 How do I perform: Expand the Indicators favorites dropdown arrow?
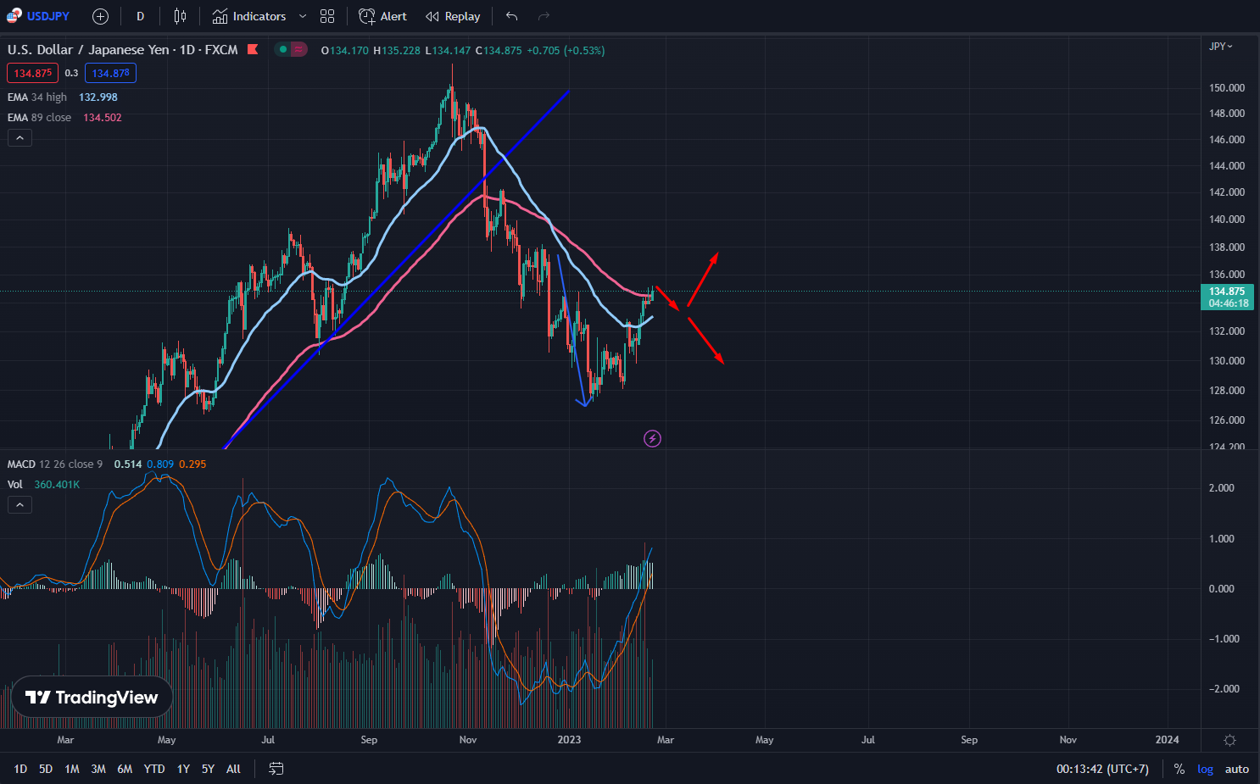[x=303, y=16]
